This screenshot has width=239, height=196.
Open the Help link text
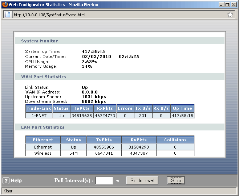(x=16, y=181)
